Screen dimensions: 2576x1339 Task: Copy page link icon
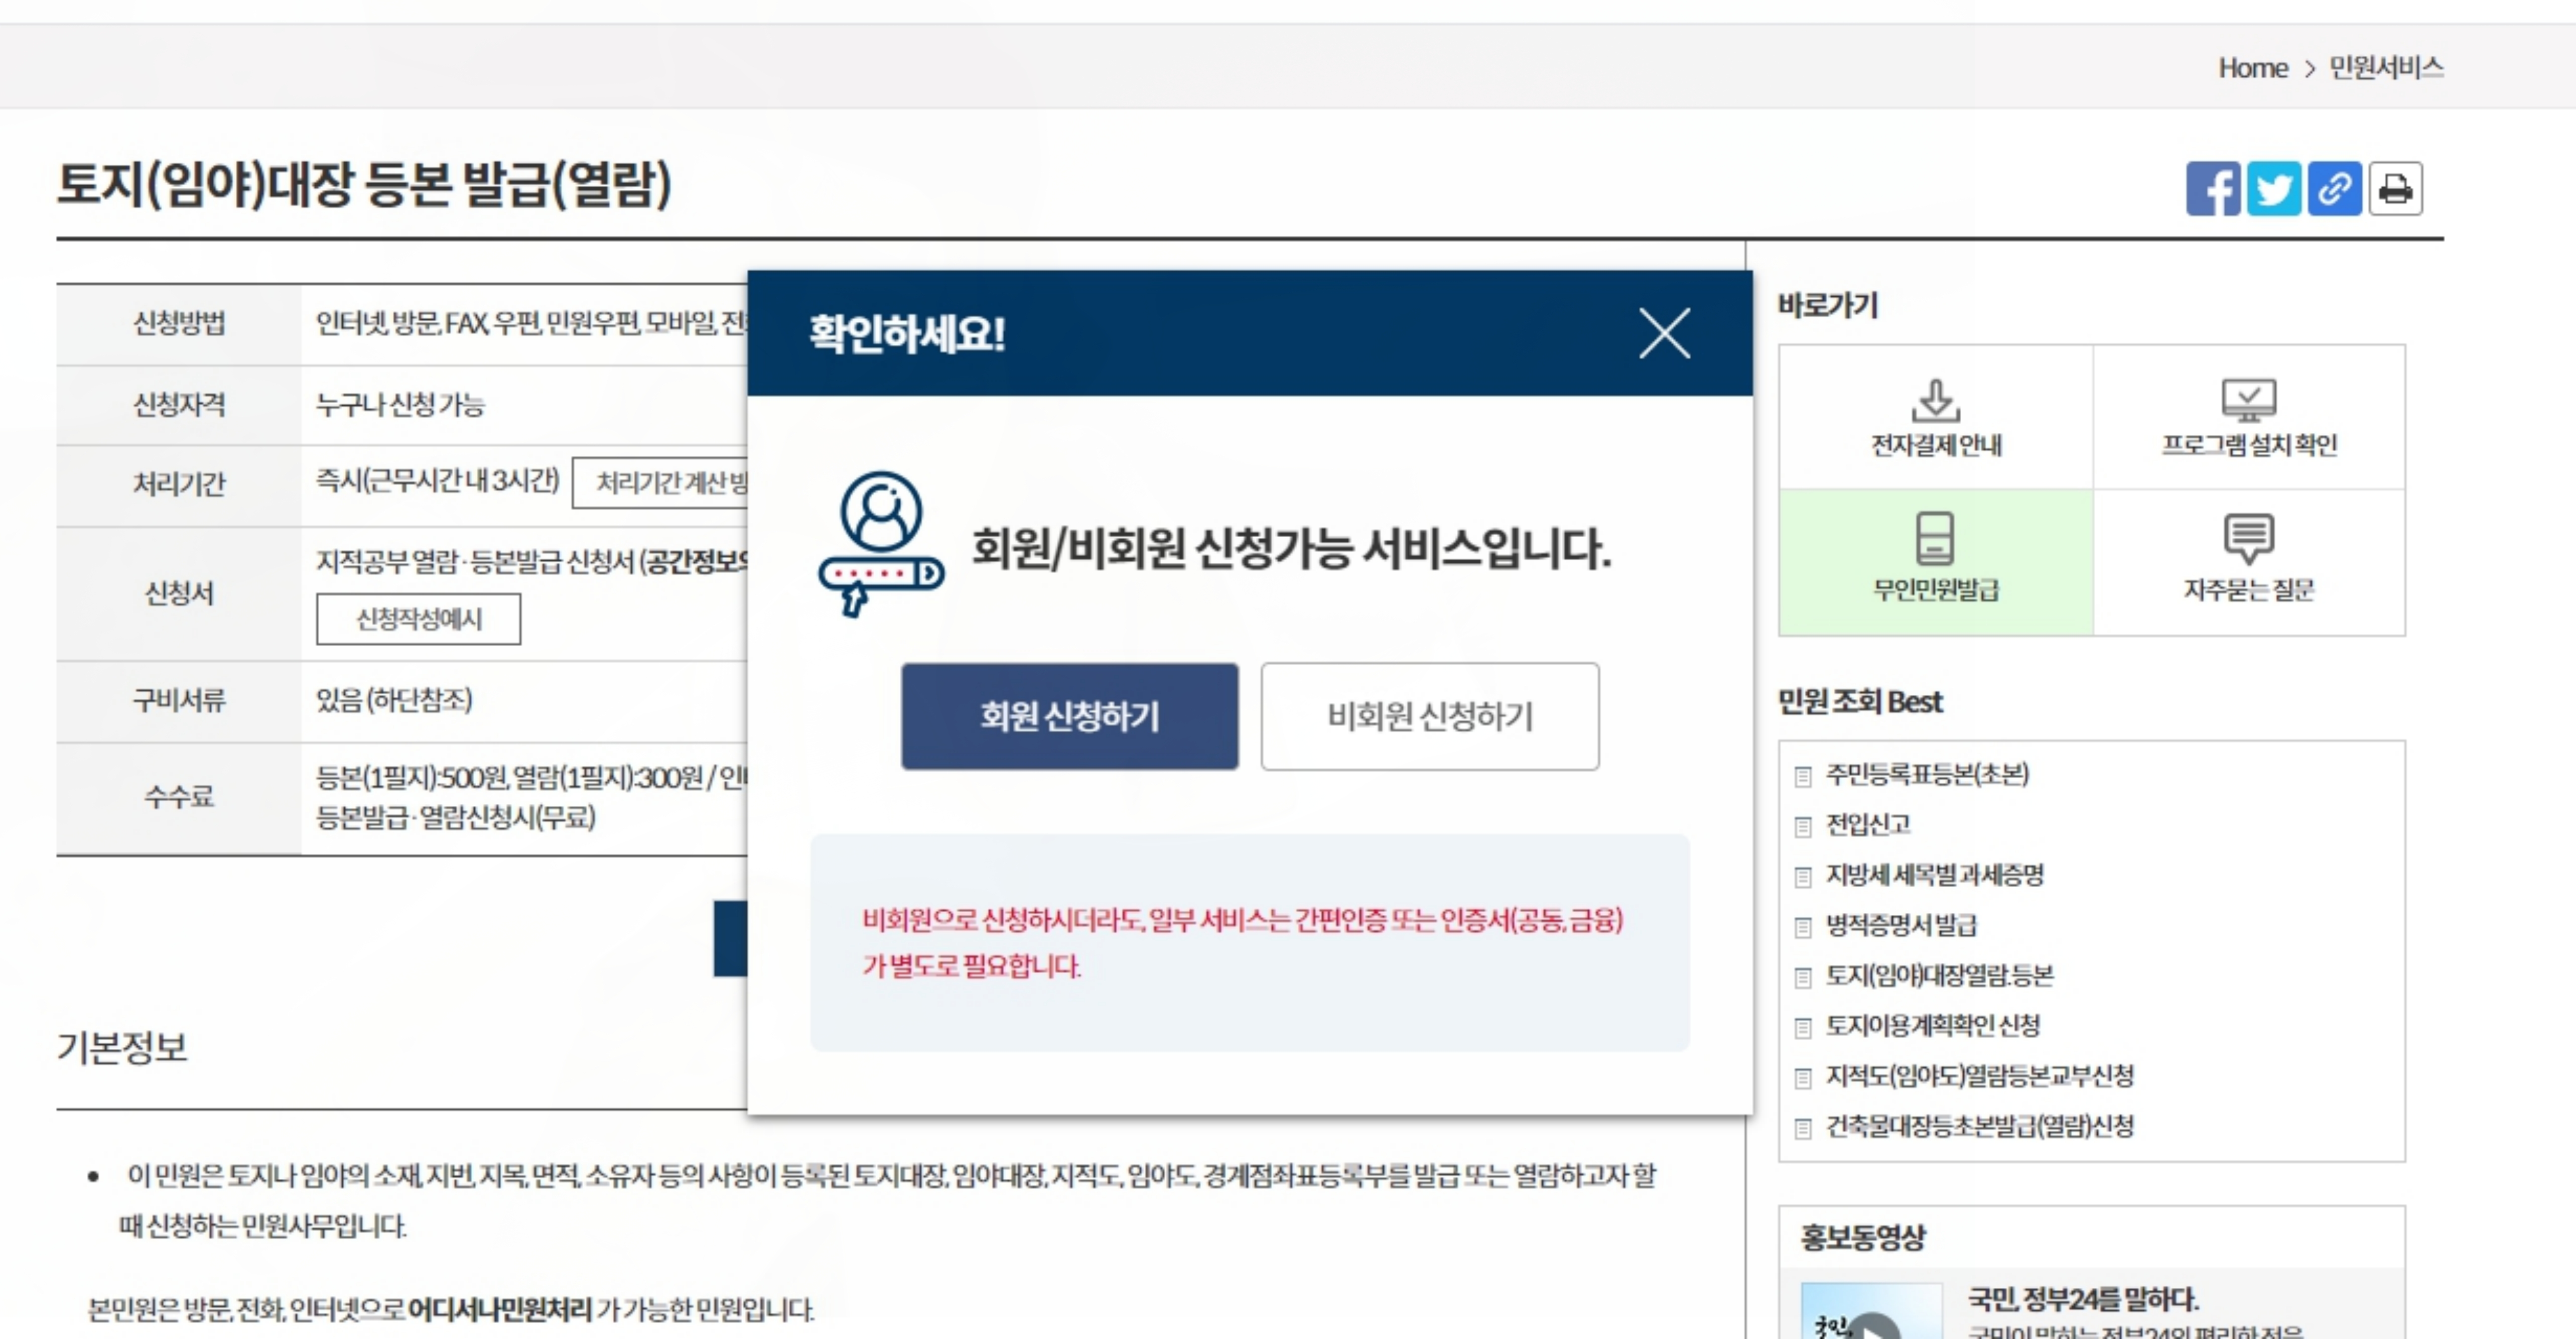click(2334, 188)
